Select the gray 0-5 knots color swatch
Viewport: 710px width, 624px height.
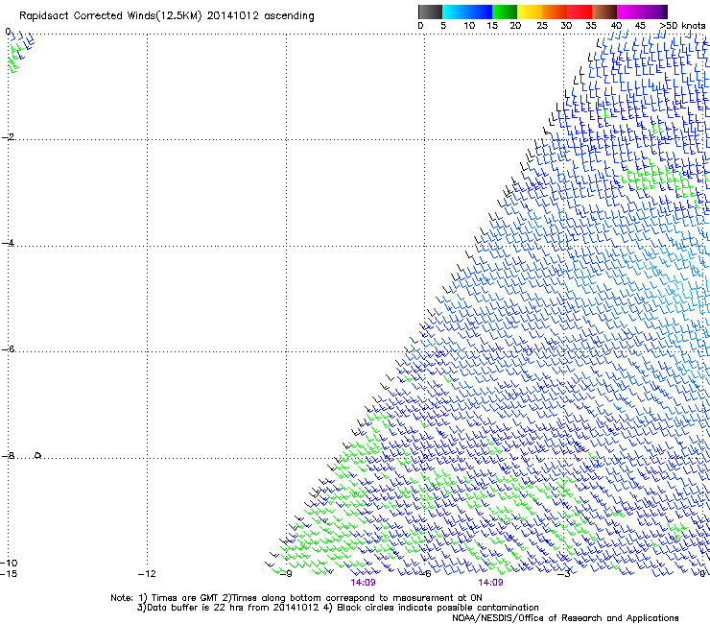(430, 12)
